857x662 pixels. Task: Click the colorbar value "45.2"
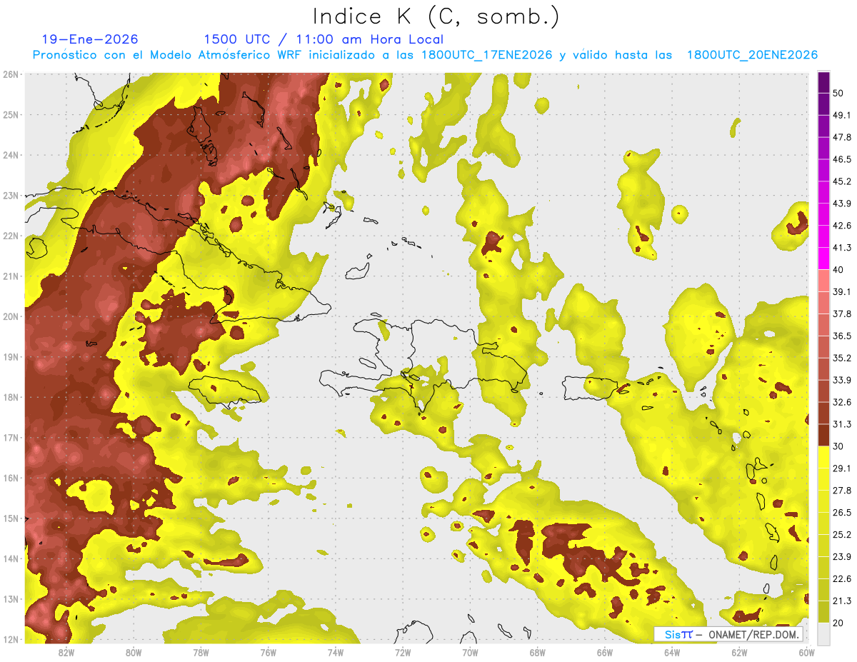pos(842,181)
